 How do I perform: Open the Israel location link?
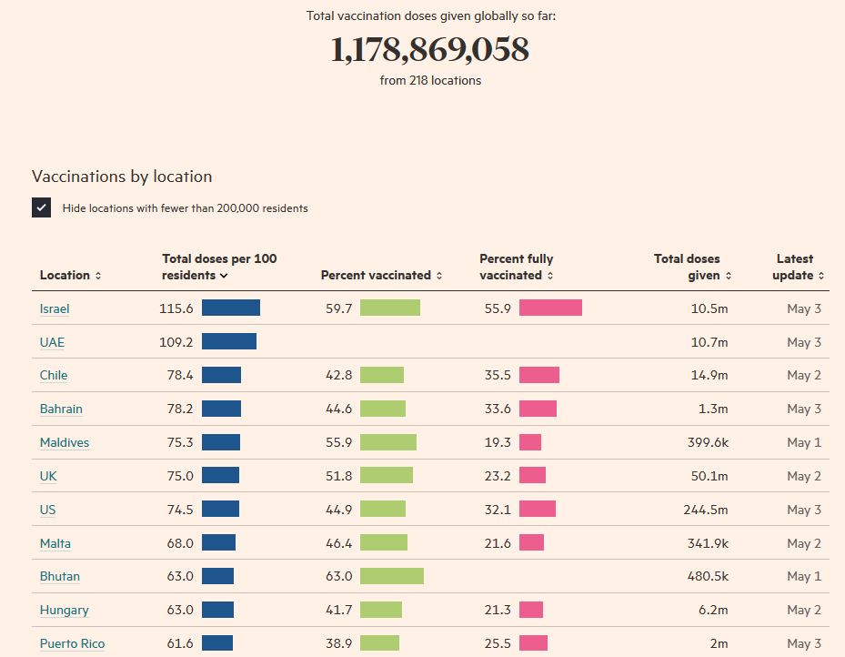point(55,308)
